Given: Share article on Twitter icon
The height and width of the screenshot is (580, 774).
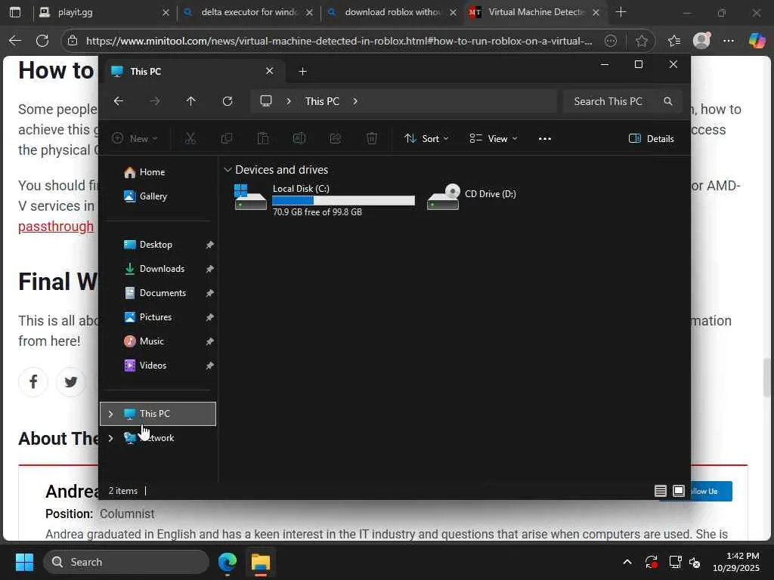Looking at the screenshot, I should point(70,381).
